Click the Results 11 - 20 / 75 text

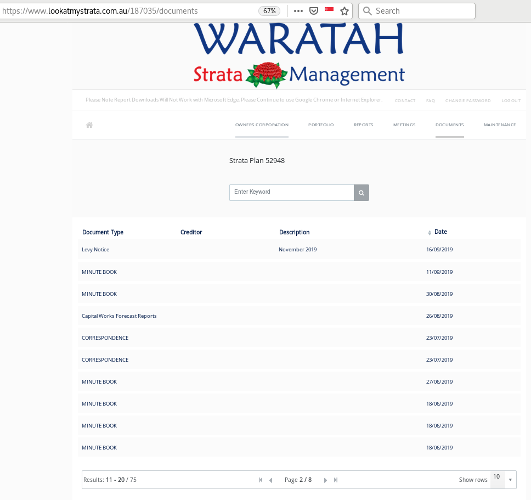110,480
